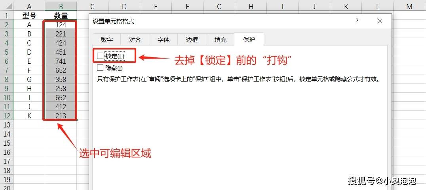Select column G header
This screenshot has width=426, height=190.
point(219,6)
